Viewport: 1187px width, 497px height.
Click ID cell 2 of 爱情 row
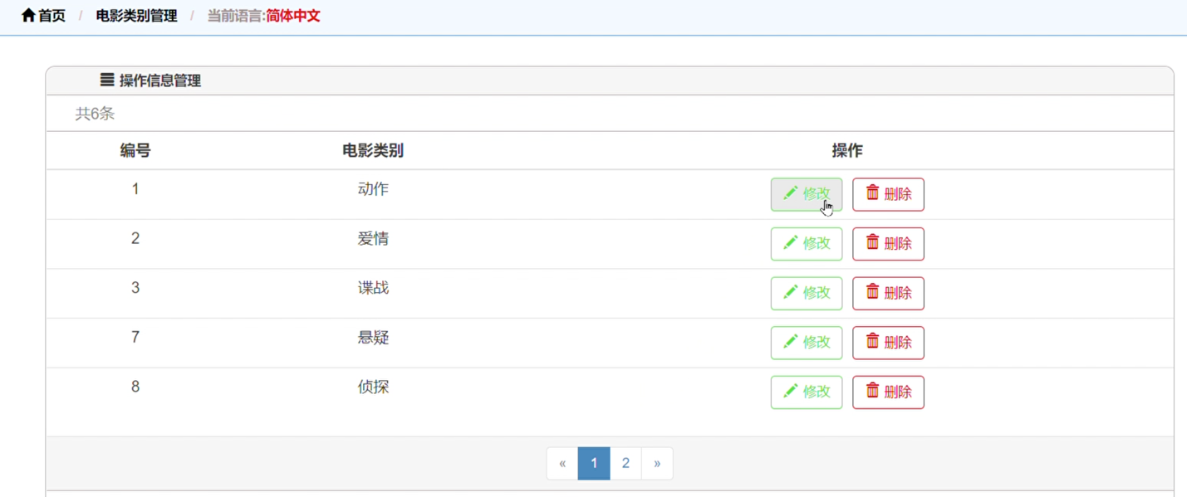pos(135,238)
